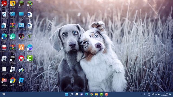Viewport: 173px width, 97px height.
Task: Select the This PC desktop icon
Action: point(21,15)
